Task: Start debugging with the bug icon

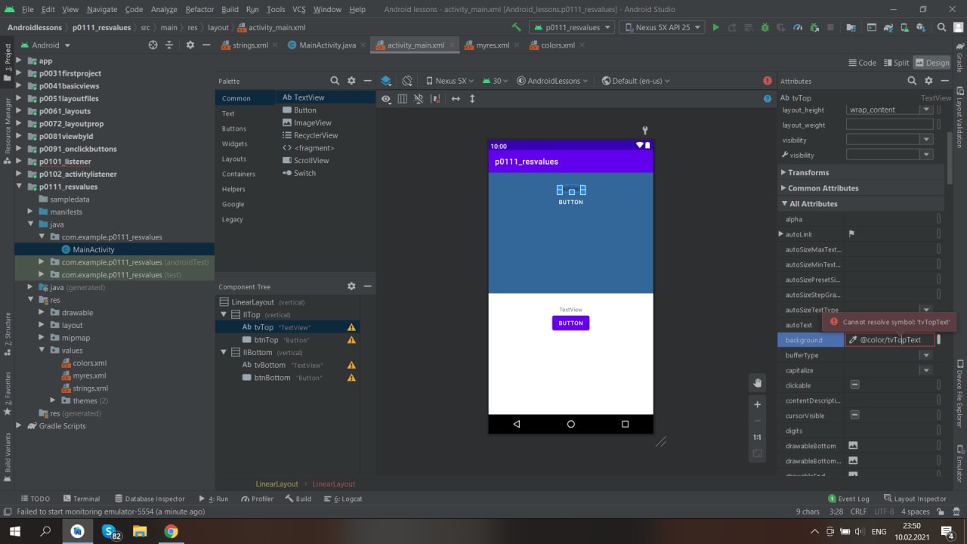Action: [765, 27]
